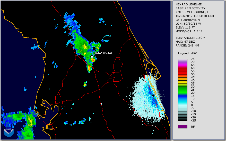Click the "BASE REFLECTIVITY" text
Screen dimensions: 226x141
[x=190, y=8]
